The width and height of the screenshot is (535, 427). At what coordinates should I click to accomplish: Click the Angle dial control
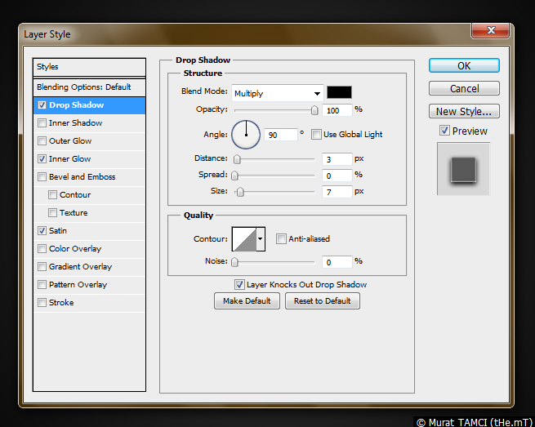(246, 134)
